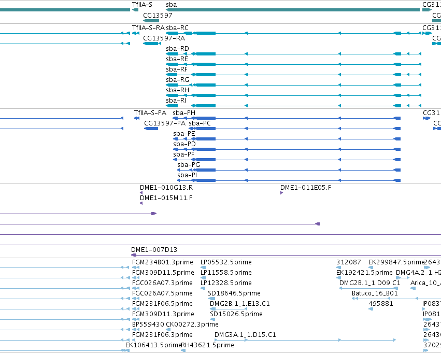
Task: Open EST CK00272.3prime
Action: (192, 324)
